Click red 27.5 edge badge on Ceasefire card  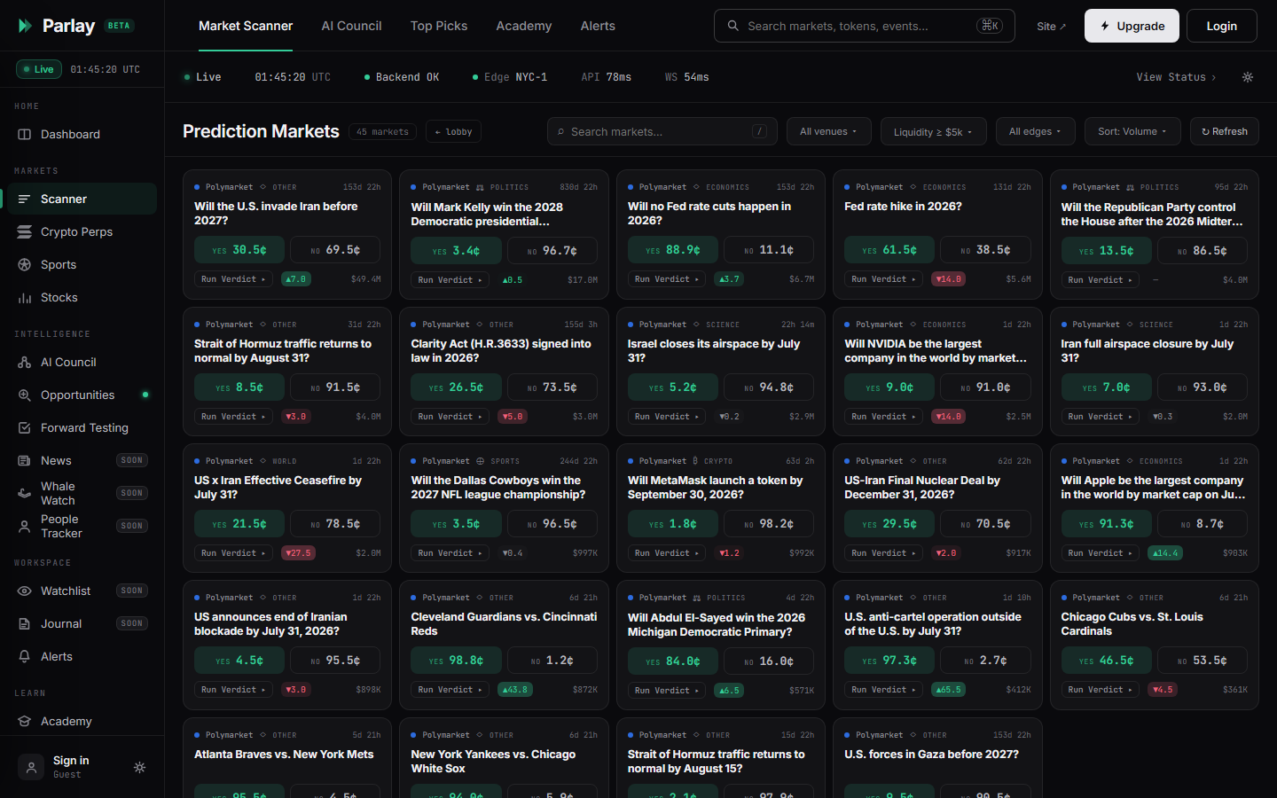[x=298, y=552]
